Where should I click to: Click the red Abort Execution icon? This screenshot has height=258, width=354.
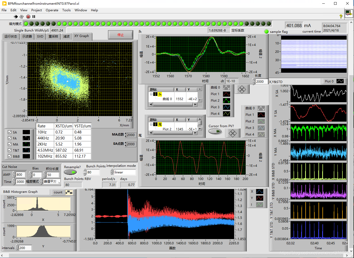pyautogui.click(x=28, y=17)
